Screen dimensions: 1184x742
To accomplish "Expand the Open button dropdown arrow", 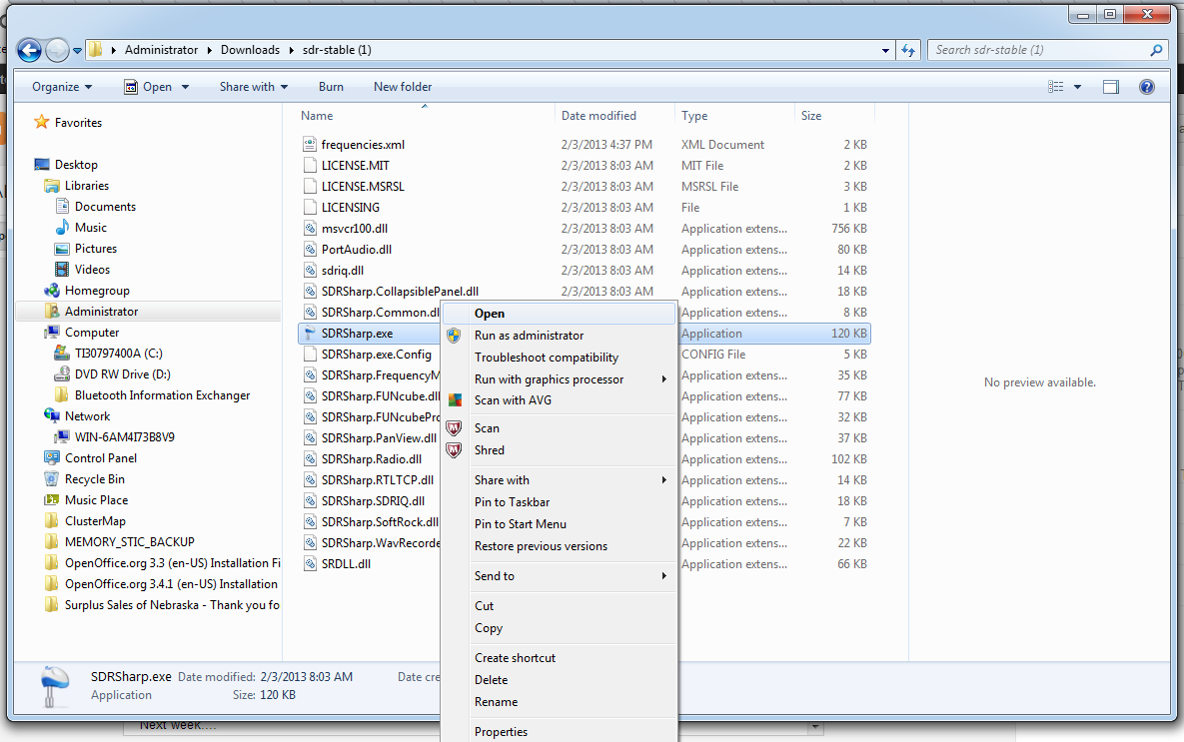I will click(185, 87).
